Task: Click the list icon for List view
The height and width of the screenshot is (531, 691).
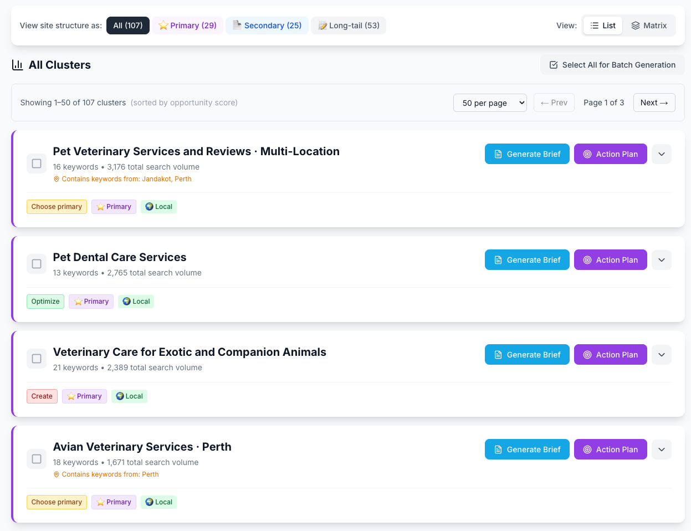Action: pos(595,25)
